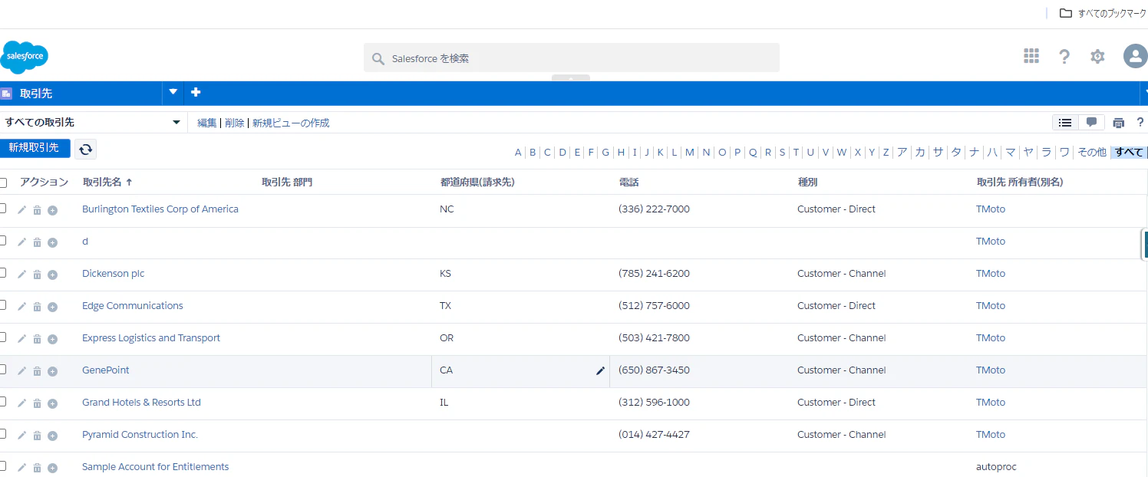Open the Edge Communications account
The width and height of the screenshot is (1148, 477).
tap(133, 305)
